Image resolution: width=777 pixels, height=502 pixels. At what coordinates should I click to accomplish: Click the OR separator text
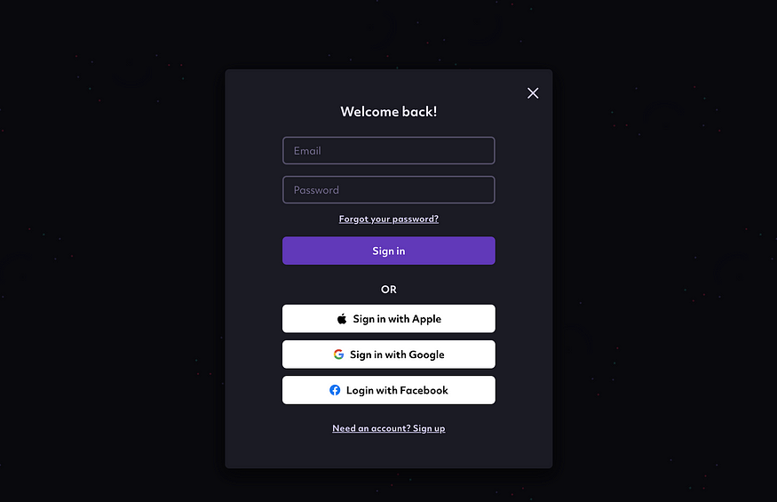(389, 289)
